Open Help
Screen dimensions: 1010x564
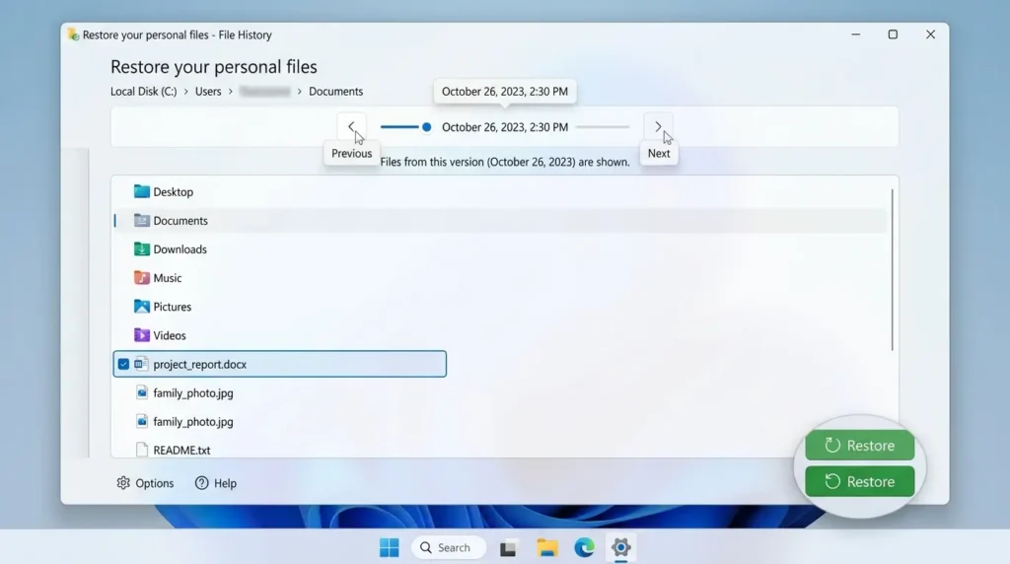[216, 483]
